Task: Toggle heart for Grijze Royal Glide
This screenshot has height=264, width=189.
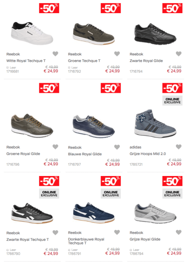Action: tap(179, 233)
